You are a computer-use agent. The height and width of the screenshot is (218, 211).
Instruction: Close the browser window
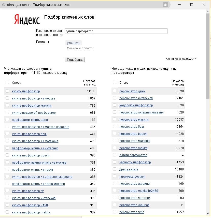pyautogui.click(x=204, y=5)
